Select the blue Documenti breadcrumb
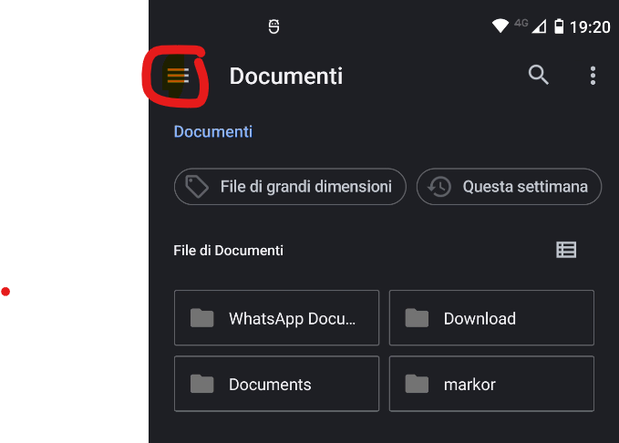 pos(212,131)
